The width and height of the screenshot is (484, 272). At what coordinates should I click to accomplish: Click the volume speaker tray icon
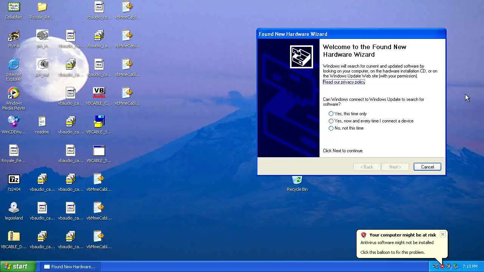tap(449, 266)
